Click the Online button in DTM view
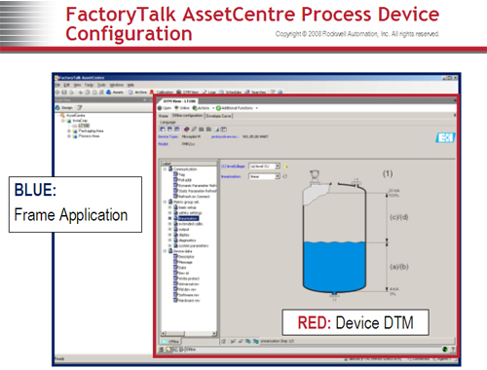Screen dimensions: 487x370 pyautogui.click(x=182, y=108)
